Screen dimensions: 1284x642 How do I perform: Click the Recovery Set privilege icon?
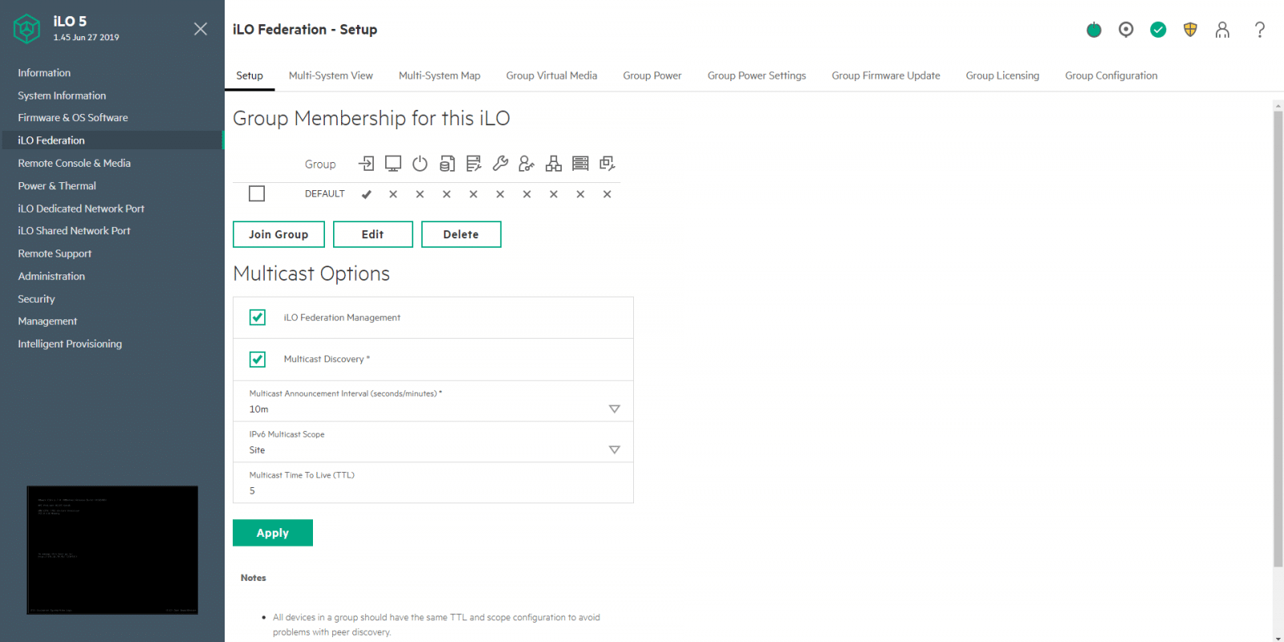pos(607,164)
